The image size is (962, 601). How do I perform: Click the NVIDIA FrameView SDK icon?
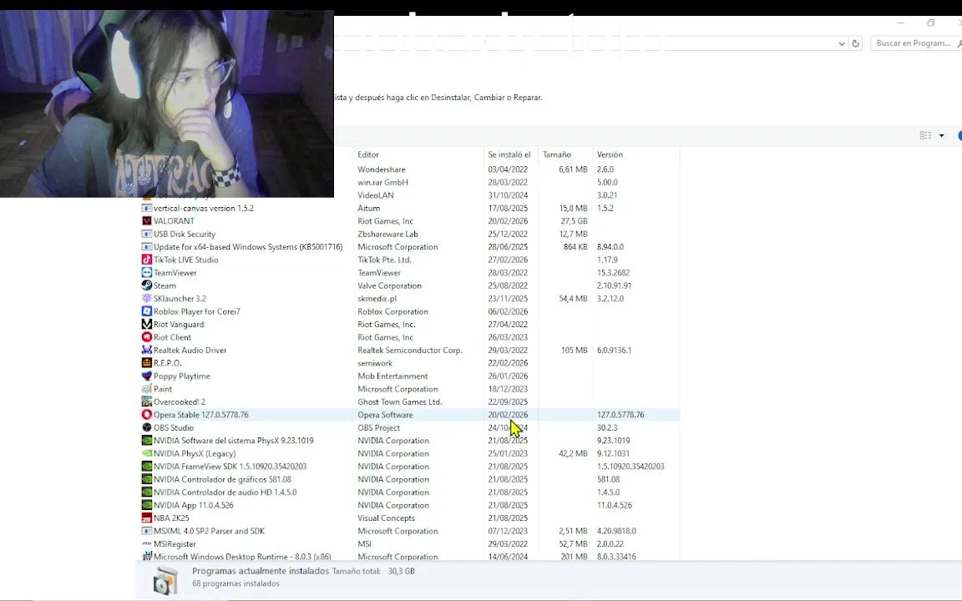tap(147, 466)
